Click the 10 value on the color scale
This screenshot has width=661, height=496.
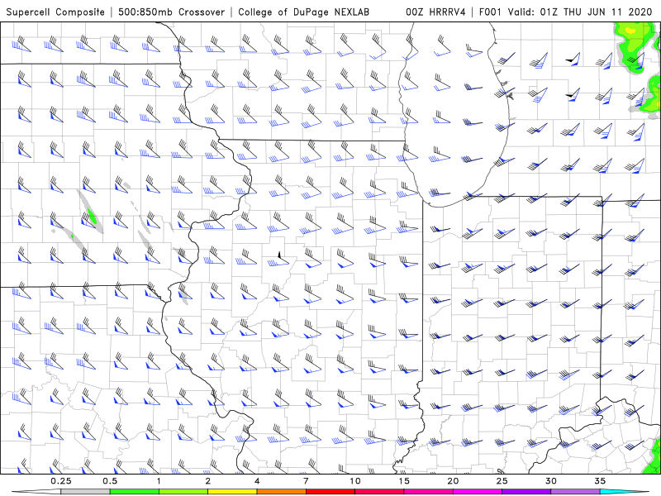[355, 481]
